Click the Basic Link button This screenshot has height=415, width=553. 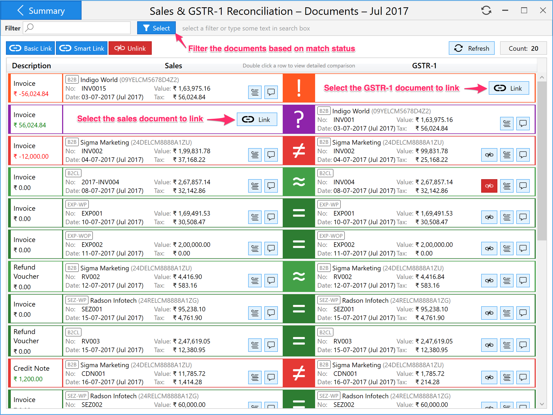click(31, 48)
